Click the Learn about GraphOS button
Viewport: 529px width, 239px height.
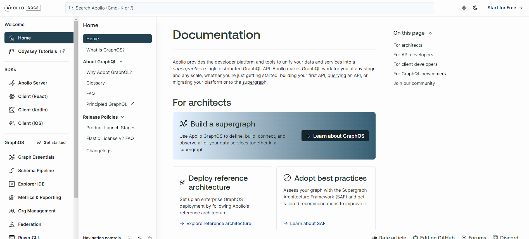coord(335,136)
